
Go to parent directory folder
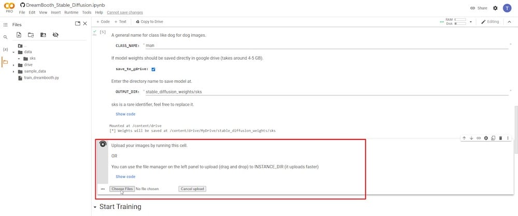click(x=20, y=46)
